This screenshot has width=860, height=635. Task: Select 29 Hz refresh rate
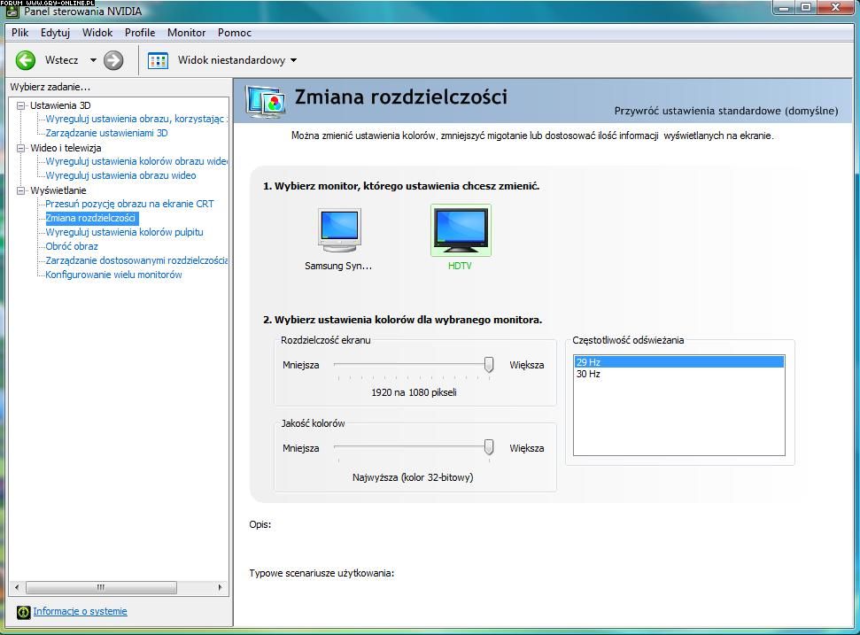[x=679, y=362]
